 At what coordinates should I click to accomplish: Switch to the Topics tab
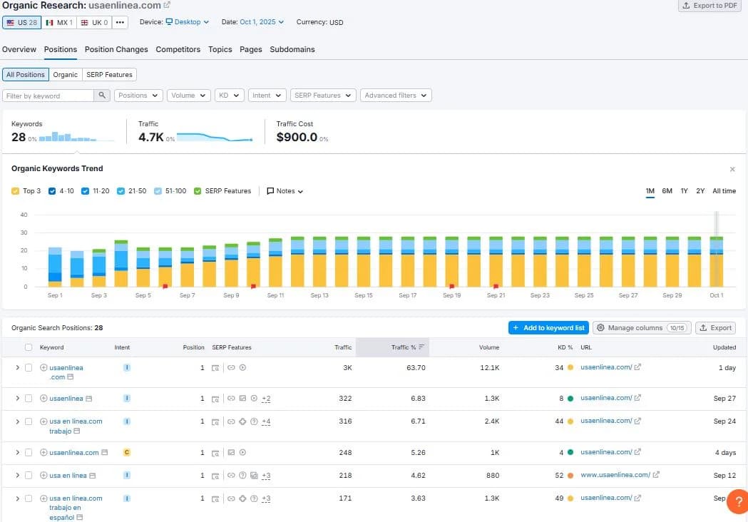[220, 50]
